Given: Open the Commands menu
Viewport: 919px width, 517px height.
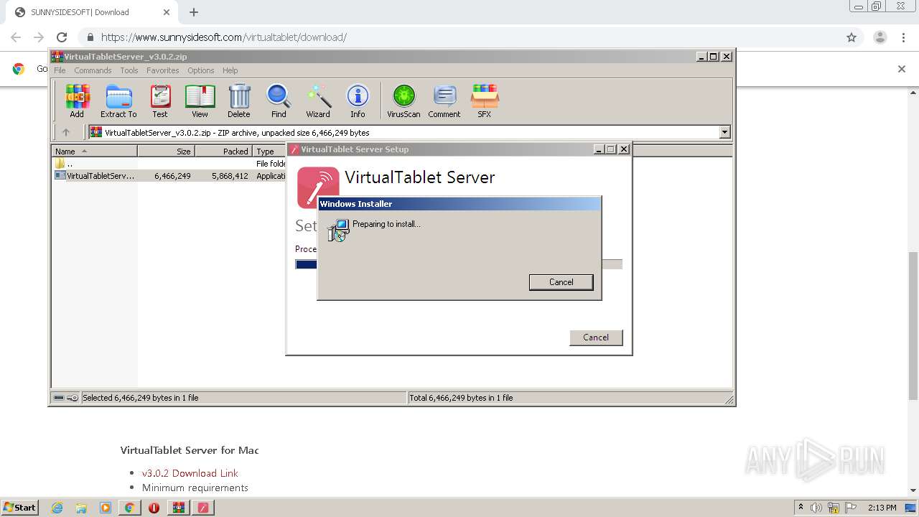Looking at the screenshot, I should 93,70.
